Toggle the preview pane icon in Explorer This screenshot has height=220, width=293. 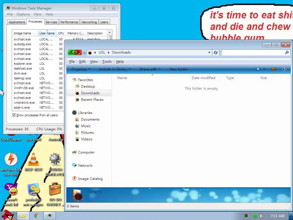tap(274, 69)
